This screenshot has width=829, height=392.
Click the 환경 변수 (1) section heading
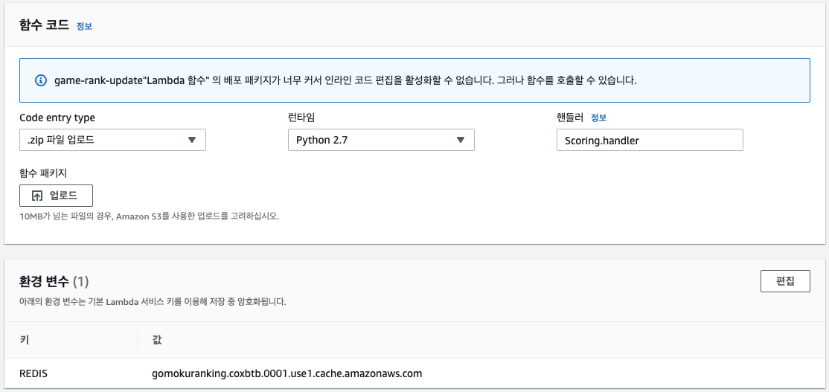pos(54,282)
